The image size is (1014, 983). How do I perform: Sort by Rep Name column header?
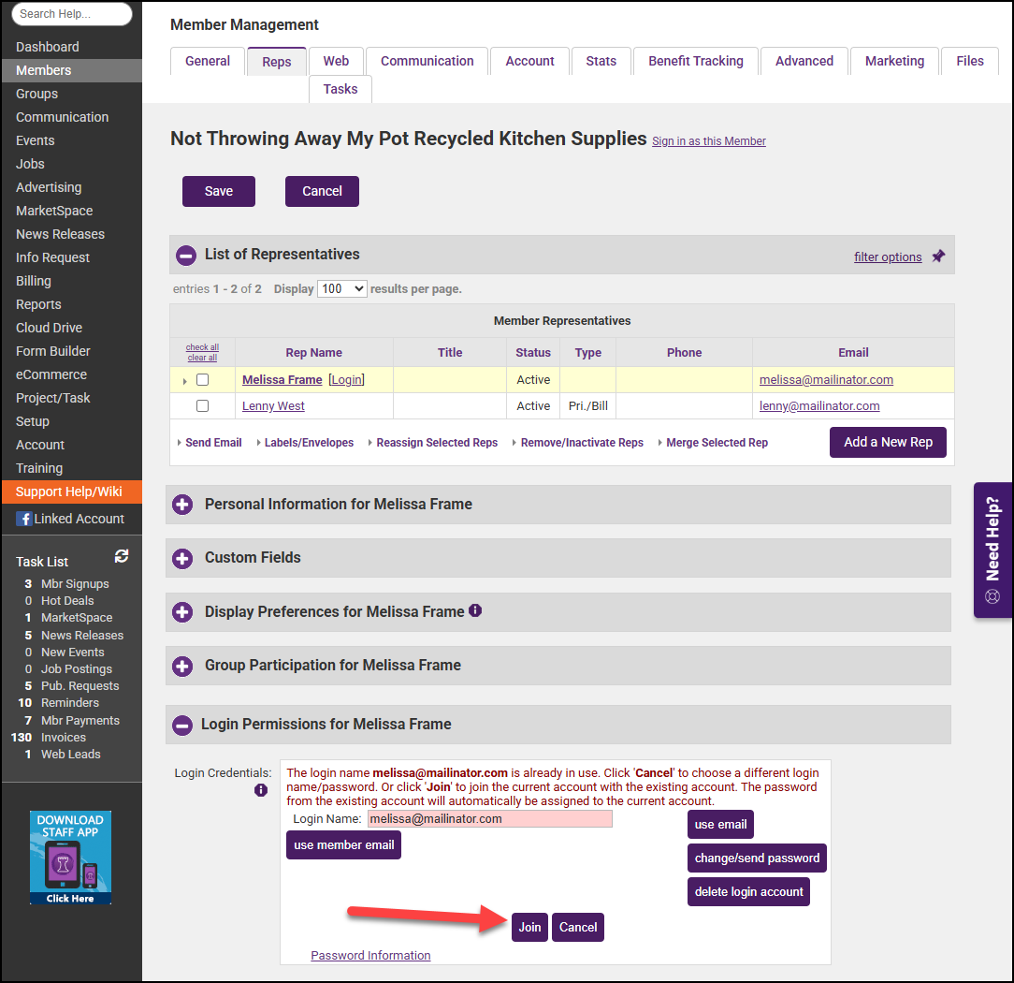[x=313, y=353]
